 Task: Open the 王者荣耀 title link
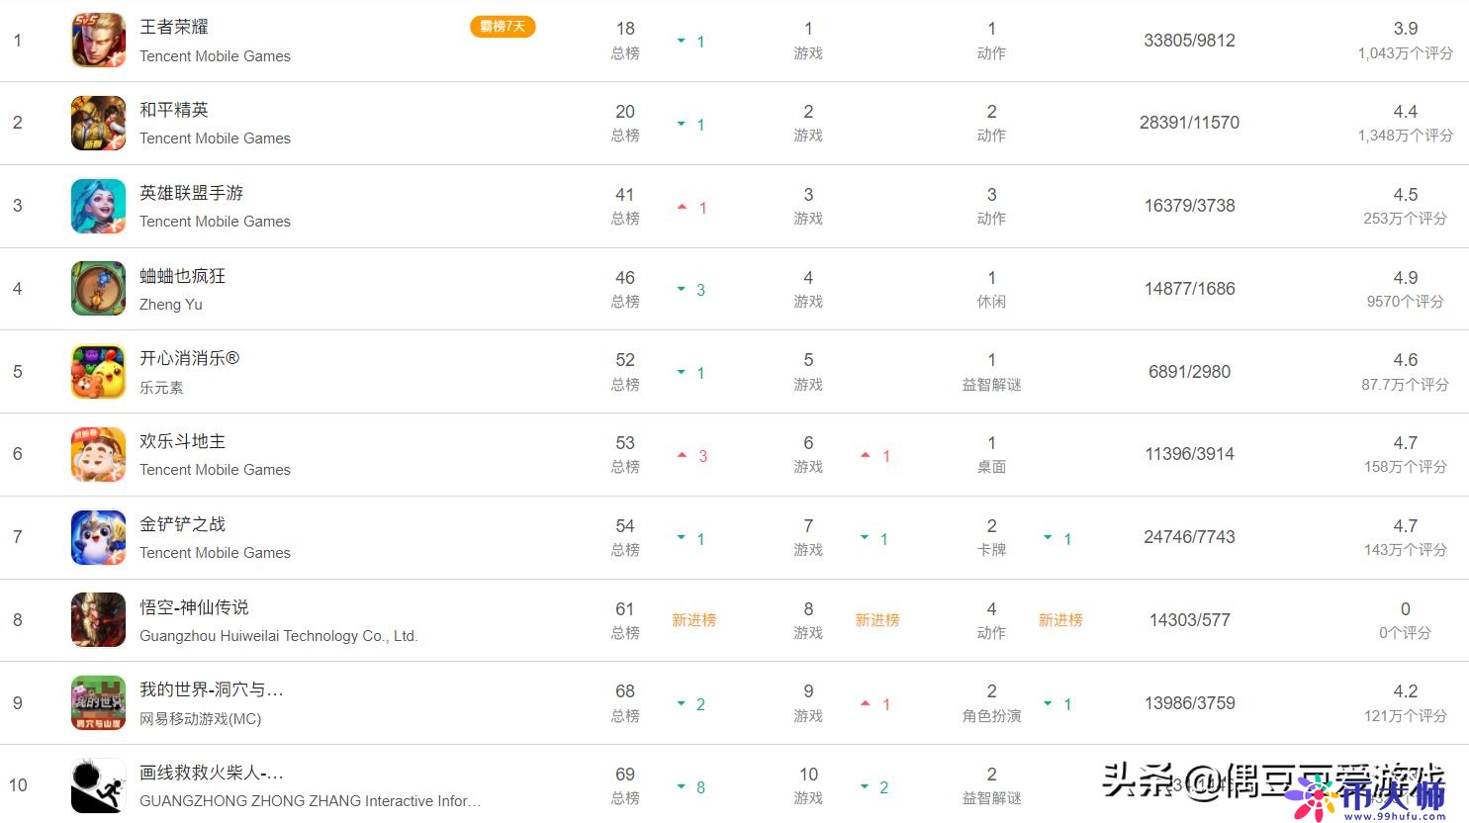(x=174, y=27)
